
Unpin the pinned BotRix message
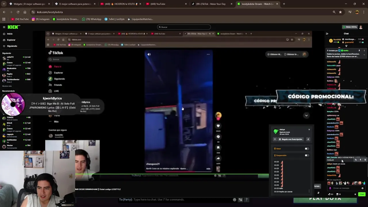tap(359, 51)
